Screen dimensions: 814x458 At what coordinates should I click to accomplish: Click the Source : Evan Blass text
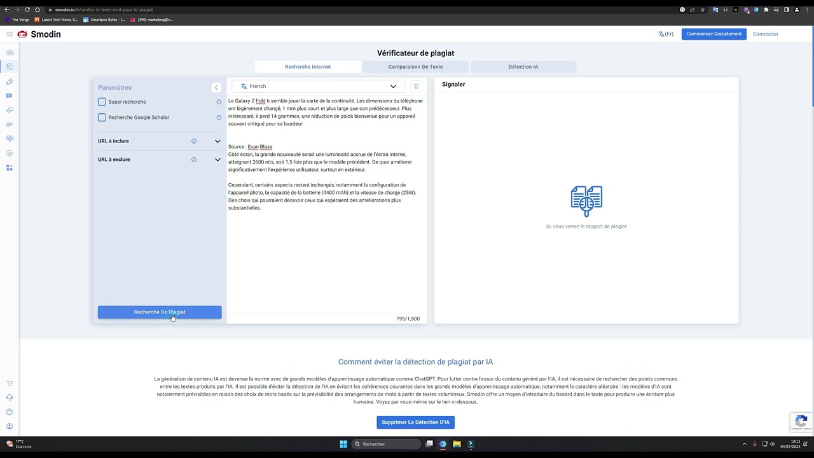250,147
